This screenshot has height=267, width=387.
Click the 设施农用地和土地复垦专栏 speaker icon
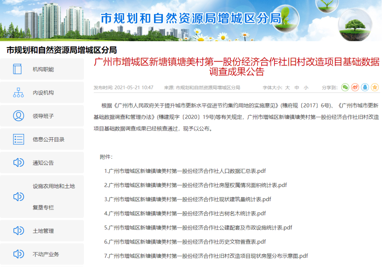coord(19,197)
